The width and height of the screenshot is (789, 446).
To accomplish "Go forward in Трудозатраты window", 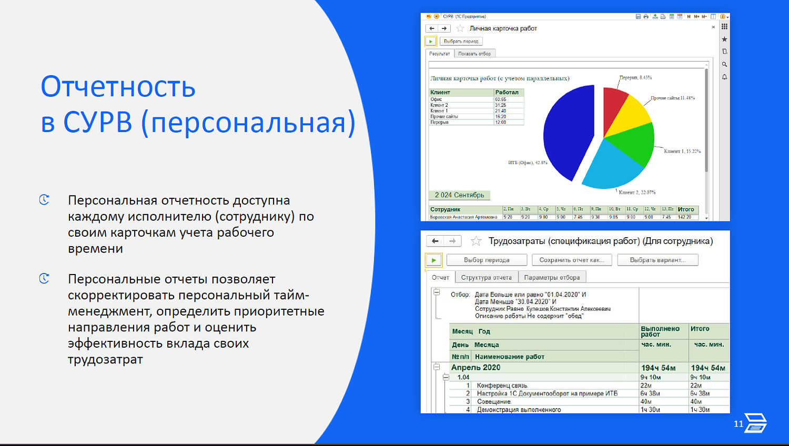I will coord(452,241).
